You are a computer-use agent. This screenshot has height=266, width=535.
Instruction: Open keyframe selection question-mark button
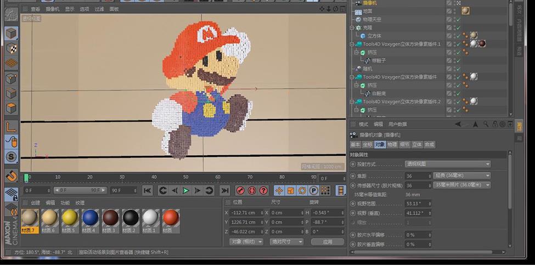coord(263,191)
